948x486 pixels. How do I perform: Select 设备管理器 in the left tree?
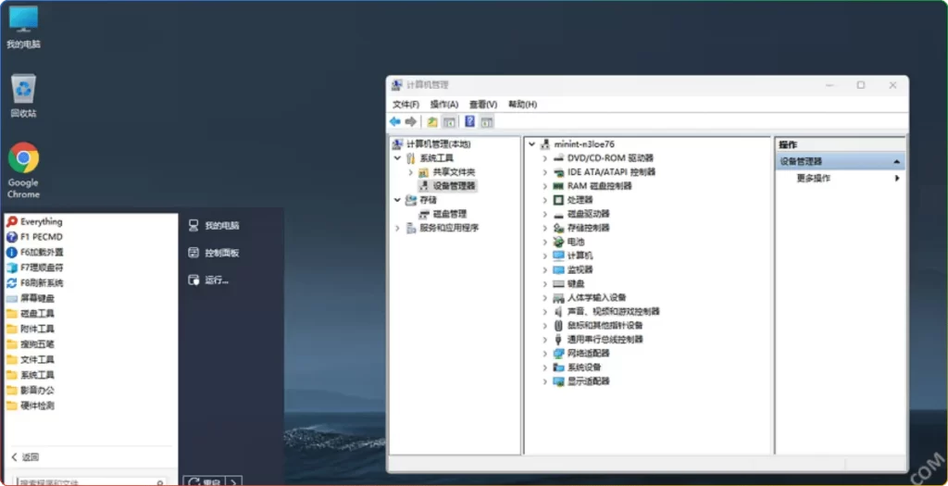pyautogui.click(x=454, y=185)
